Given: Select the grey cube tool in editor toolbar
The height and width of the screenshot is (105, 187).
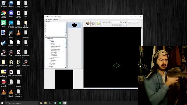Looking at the screenshot, I should 93,24.
